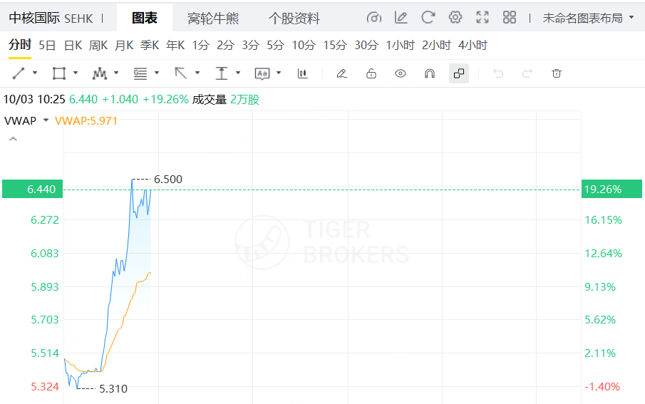Click the 6.440 current price tag
This screenshot has height=404, width=645.
click(33, 189)
